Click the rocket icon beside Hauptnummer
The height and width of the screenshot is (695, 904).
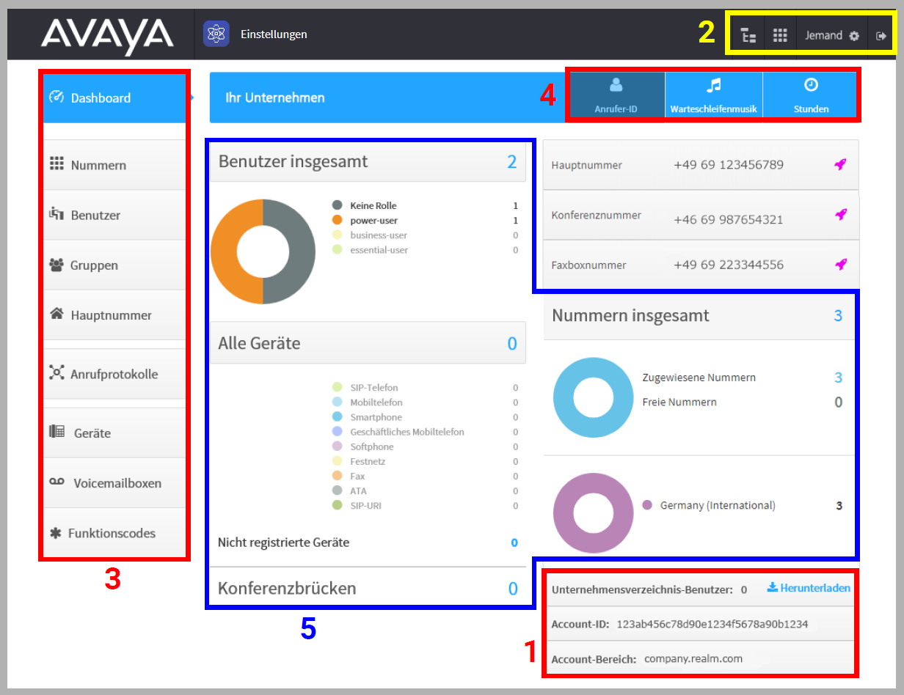(840, 164)
